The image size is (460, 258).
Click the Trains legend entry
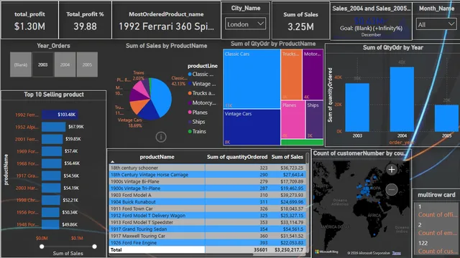(197, 132)
